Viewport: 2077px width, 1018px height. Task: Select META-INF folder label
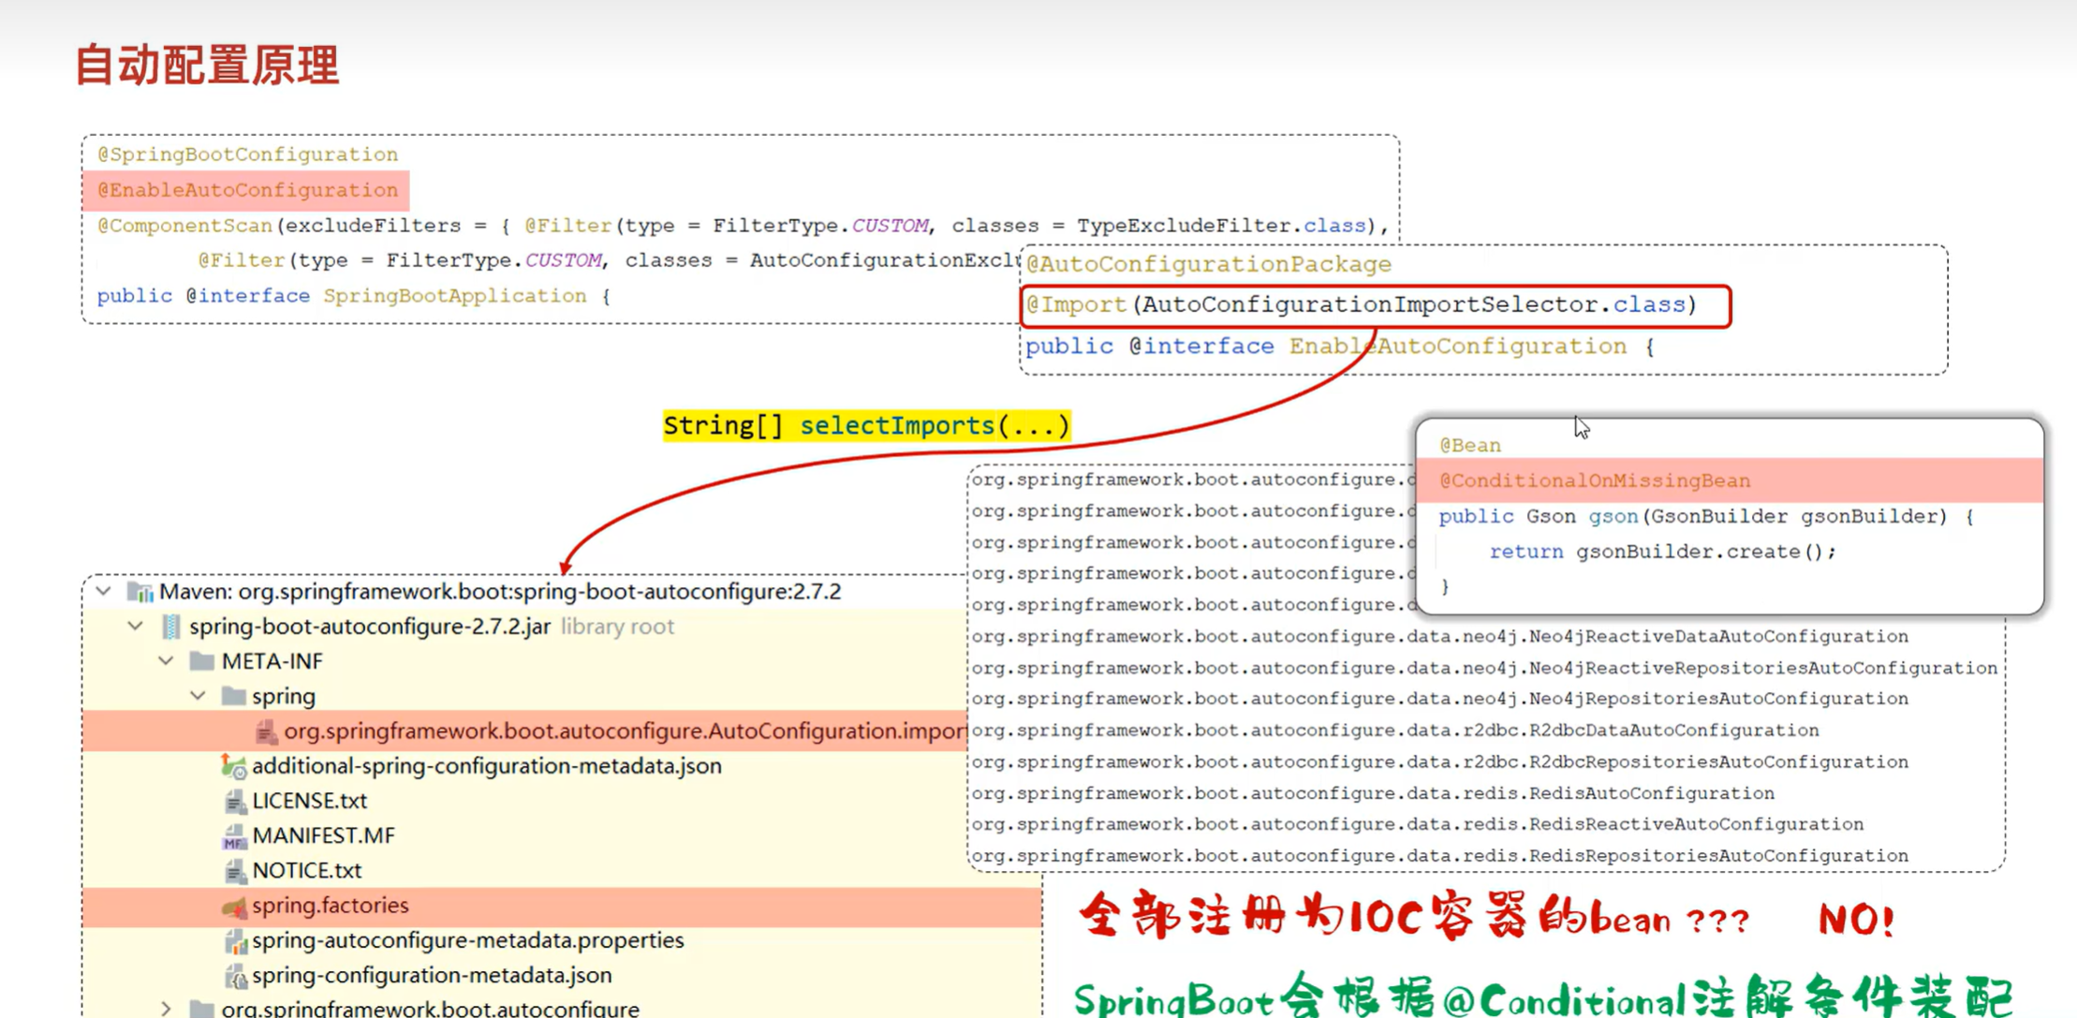272,661
